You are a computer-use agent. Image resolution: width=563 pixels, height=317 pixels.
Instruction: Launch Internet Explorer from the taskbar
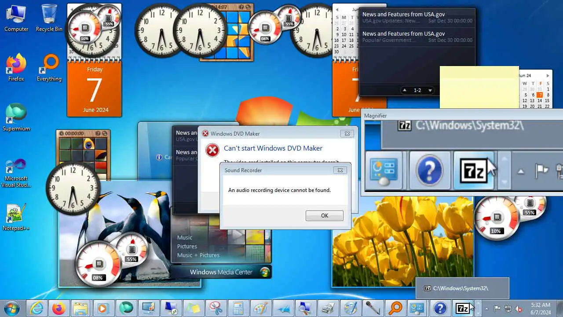[x=36, y=308]
